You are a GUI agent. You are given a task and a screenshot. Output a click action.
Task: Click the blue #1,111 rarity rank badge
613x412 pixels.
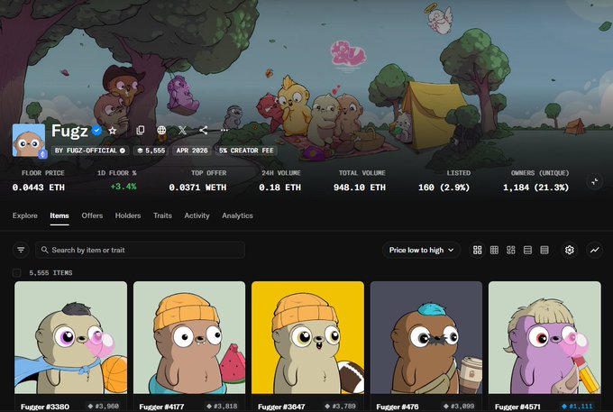click(x=578, y=407)
